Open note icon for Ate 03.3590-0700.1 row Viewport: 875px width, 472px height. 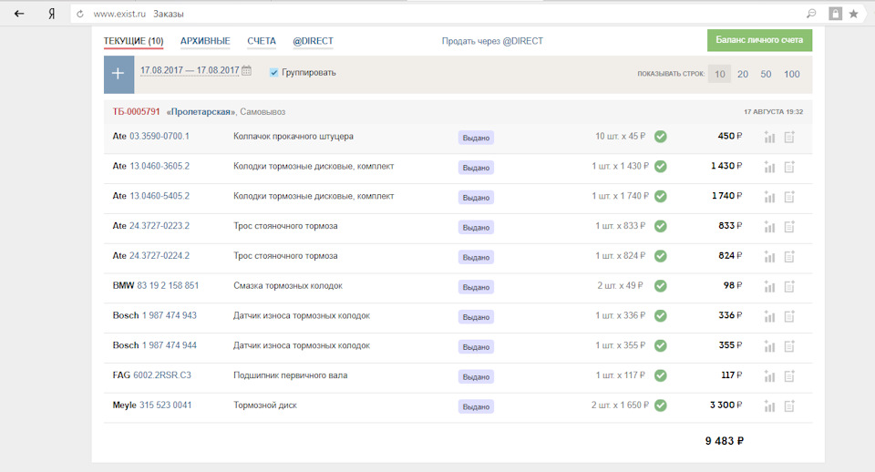(789, 137)
